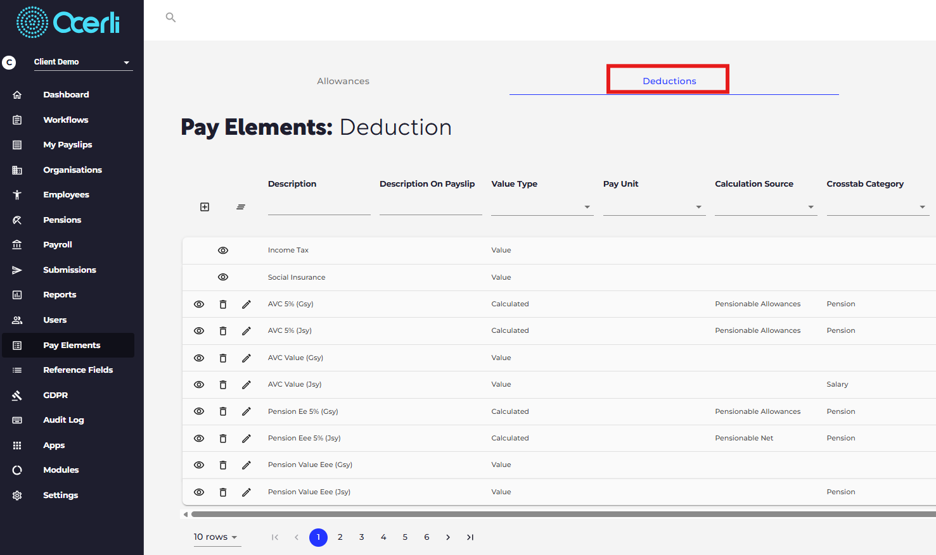Open the Pay Unit filter dropdown

tap(654, 207)
